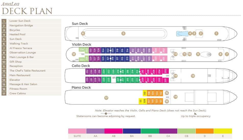Select stateroom 334 on the Violin Deck

tap(82, 49)
